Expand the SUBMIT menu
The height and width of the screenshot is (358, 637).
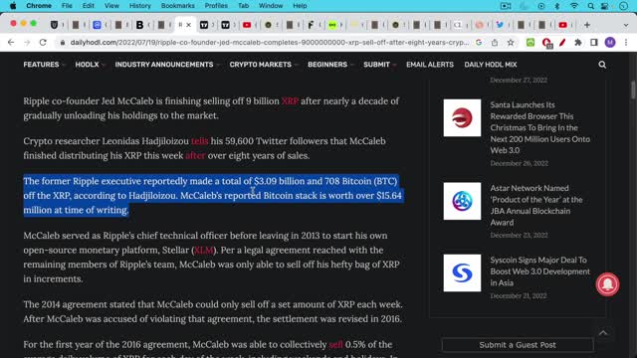point(379,65)
